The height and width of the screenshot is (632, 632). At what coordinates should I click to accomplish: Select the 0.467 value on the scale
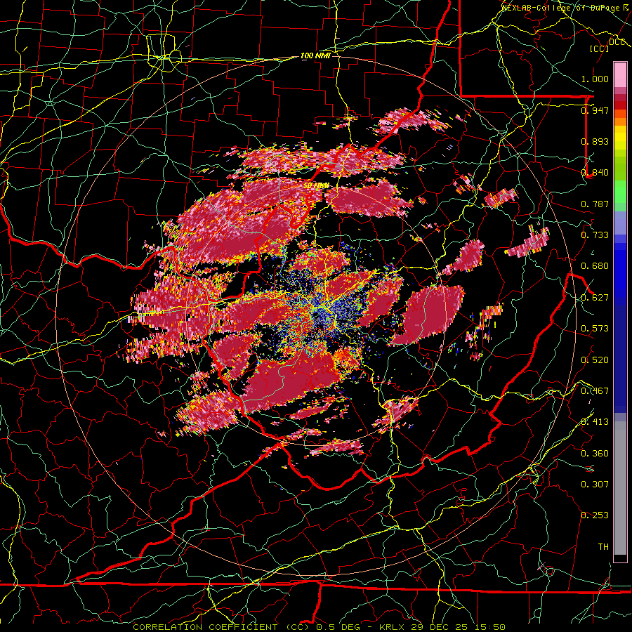pyautogui.click(x=595, y=390)
